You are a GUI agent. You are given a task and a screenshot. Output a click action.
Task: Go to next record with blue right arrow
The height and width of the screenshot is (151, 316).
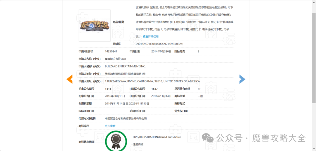pyautogui.click(x=242, y=79)
